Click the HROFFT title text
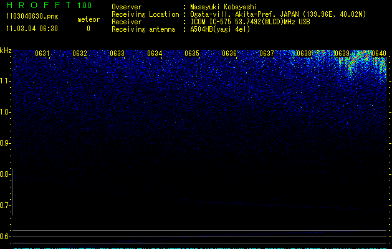The width and height of the screenshot is (392, 249). pos(39,5)
